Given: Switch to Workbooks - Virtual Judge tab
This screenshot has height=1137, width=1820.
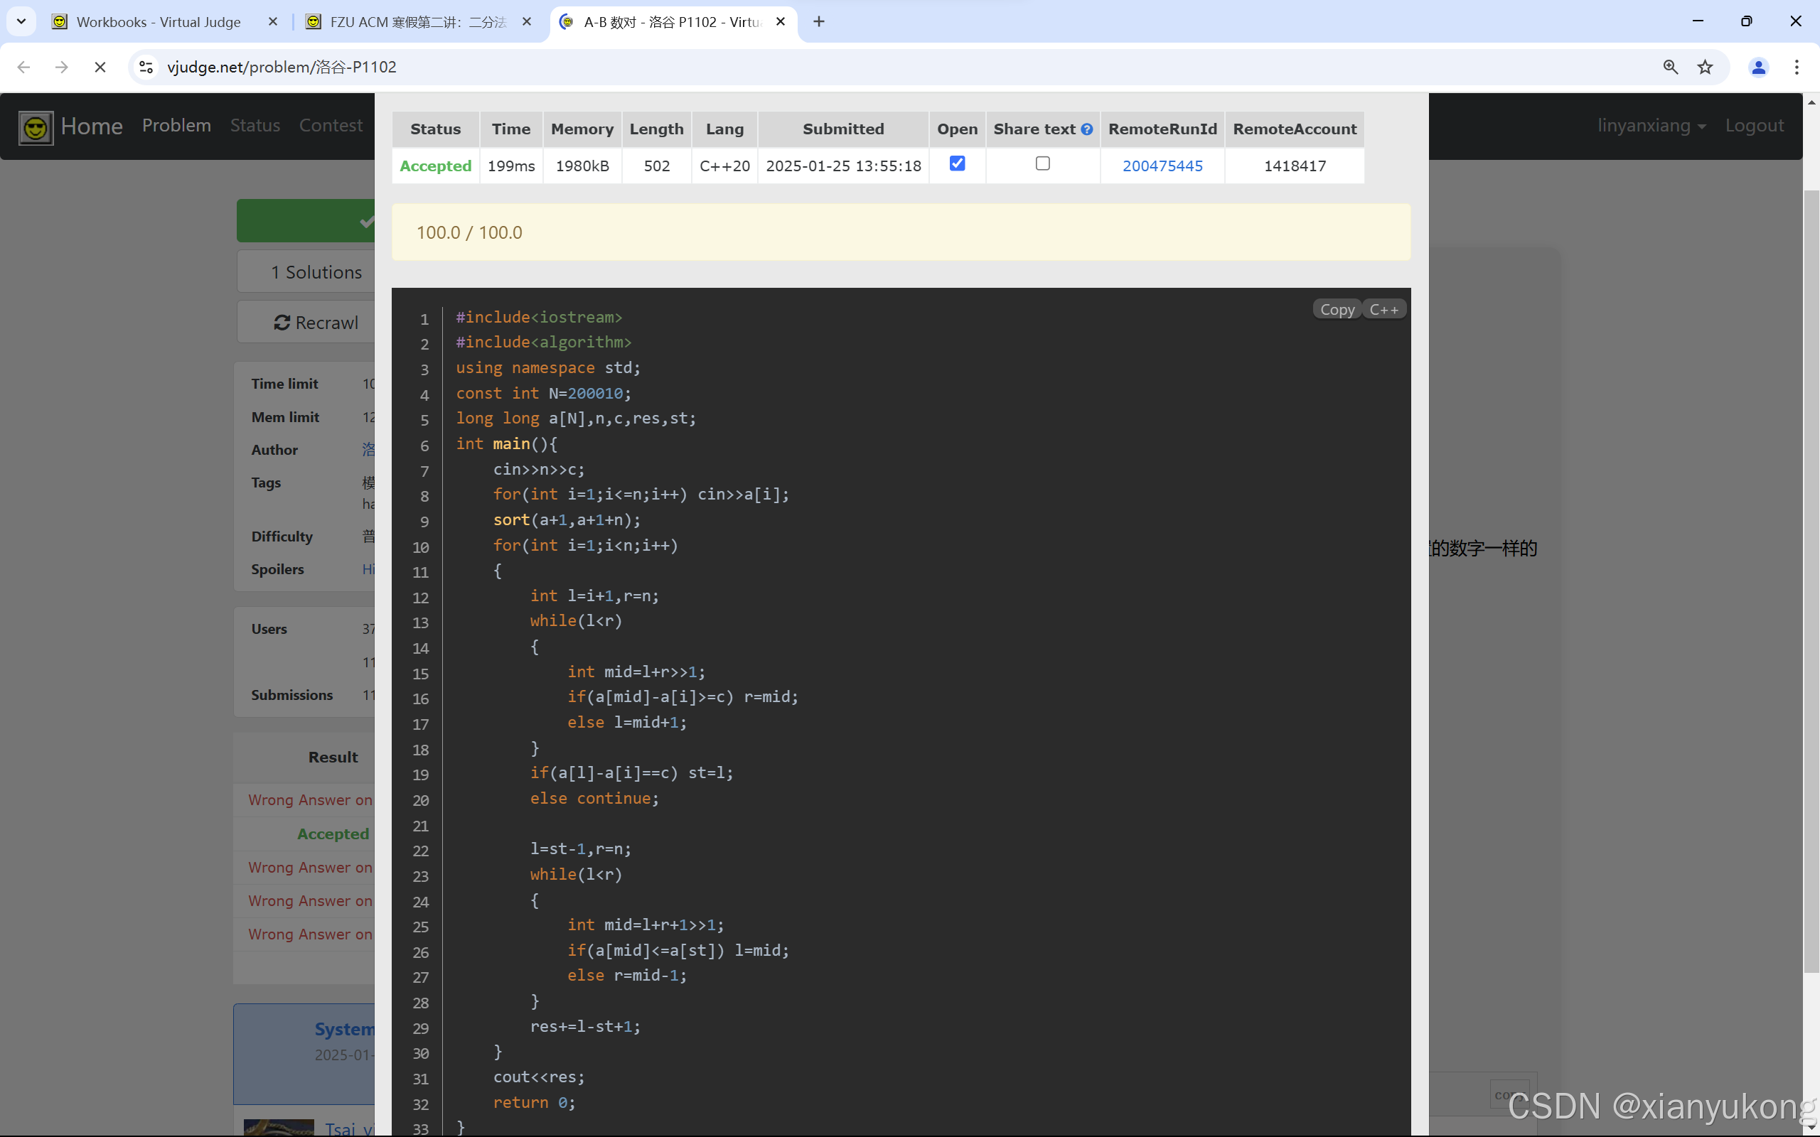Looking at the screenshot, I should [x=159, y=22].
